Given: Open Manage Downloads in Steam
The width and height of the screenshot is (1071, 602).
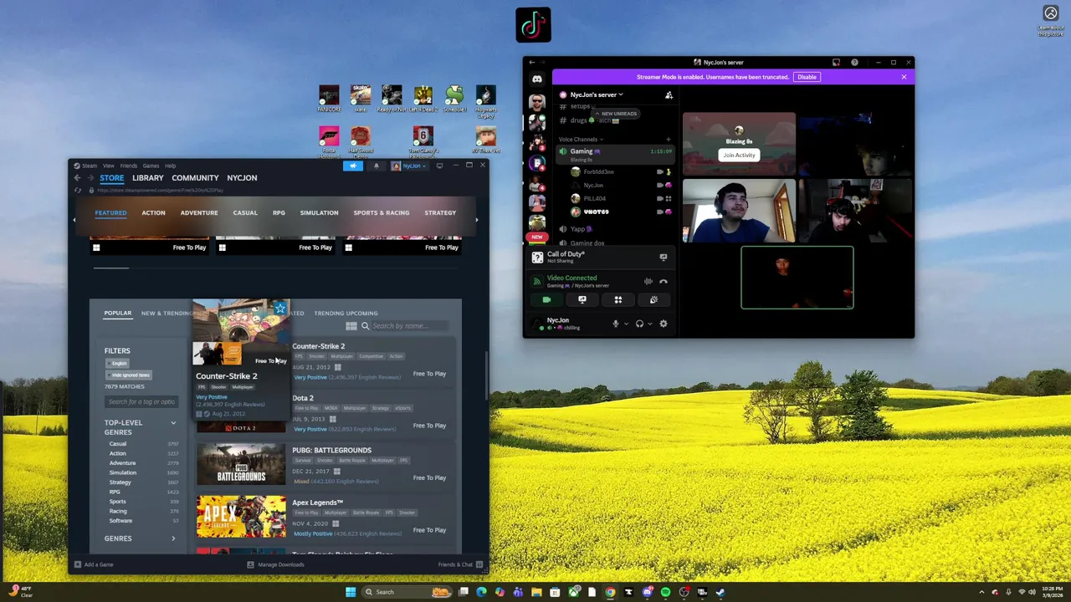Looking at the screenshot, I should click(275, 564).
